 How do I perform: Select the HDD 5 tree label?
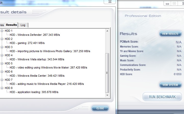(x=9, y=63)
